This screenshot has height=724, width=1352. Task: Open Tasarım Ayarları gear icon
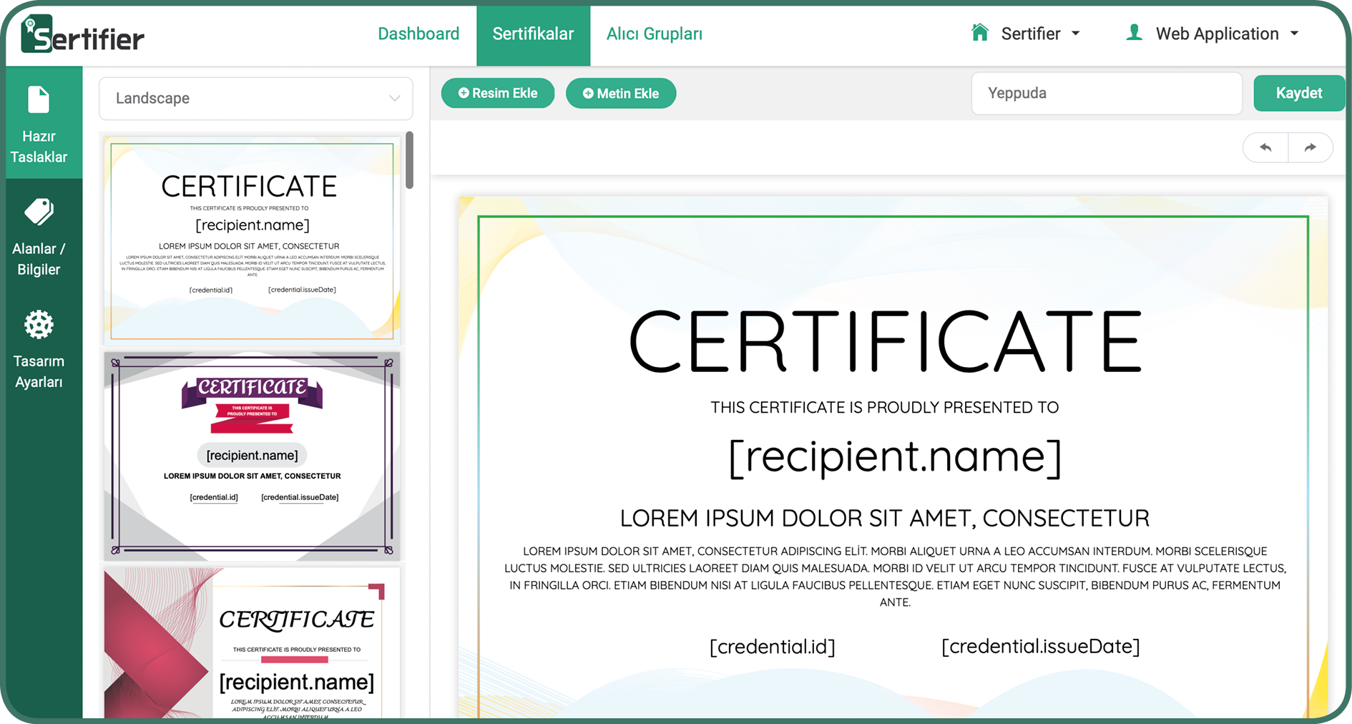(x=39, y=325)
